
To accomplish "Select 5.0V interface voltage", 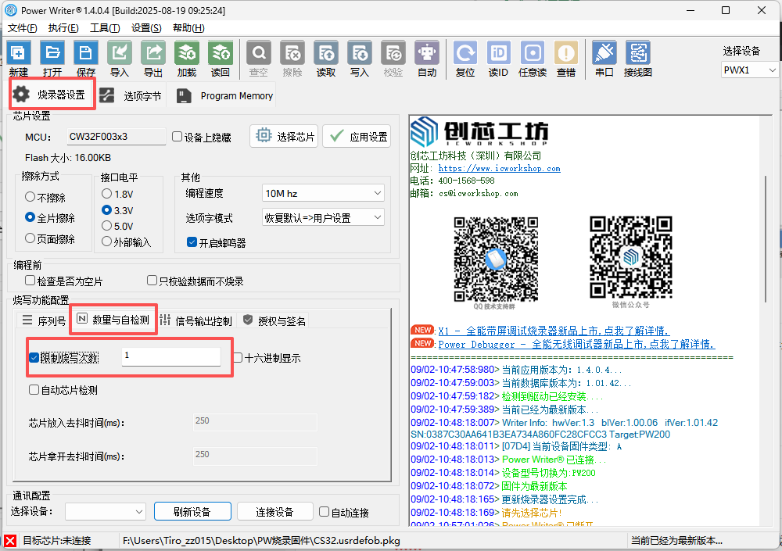I will (106, 226).
